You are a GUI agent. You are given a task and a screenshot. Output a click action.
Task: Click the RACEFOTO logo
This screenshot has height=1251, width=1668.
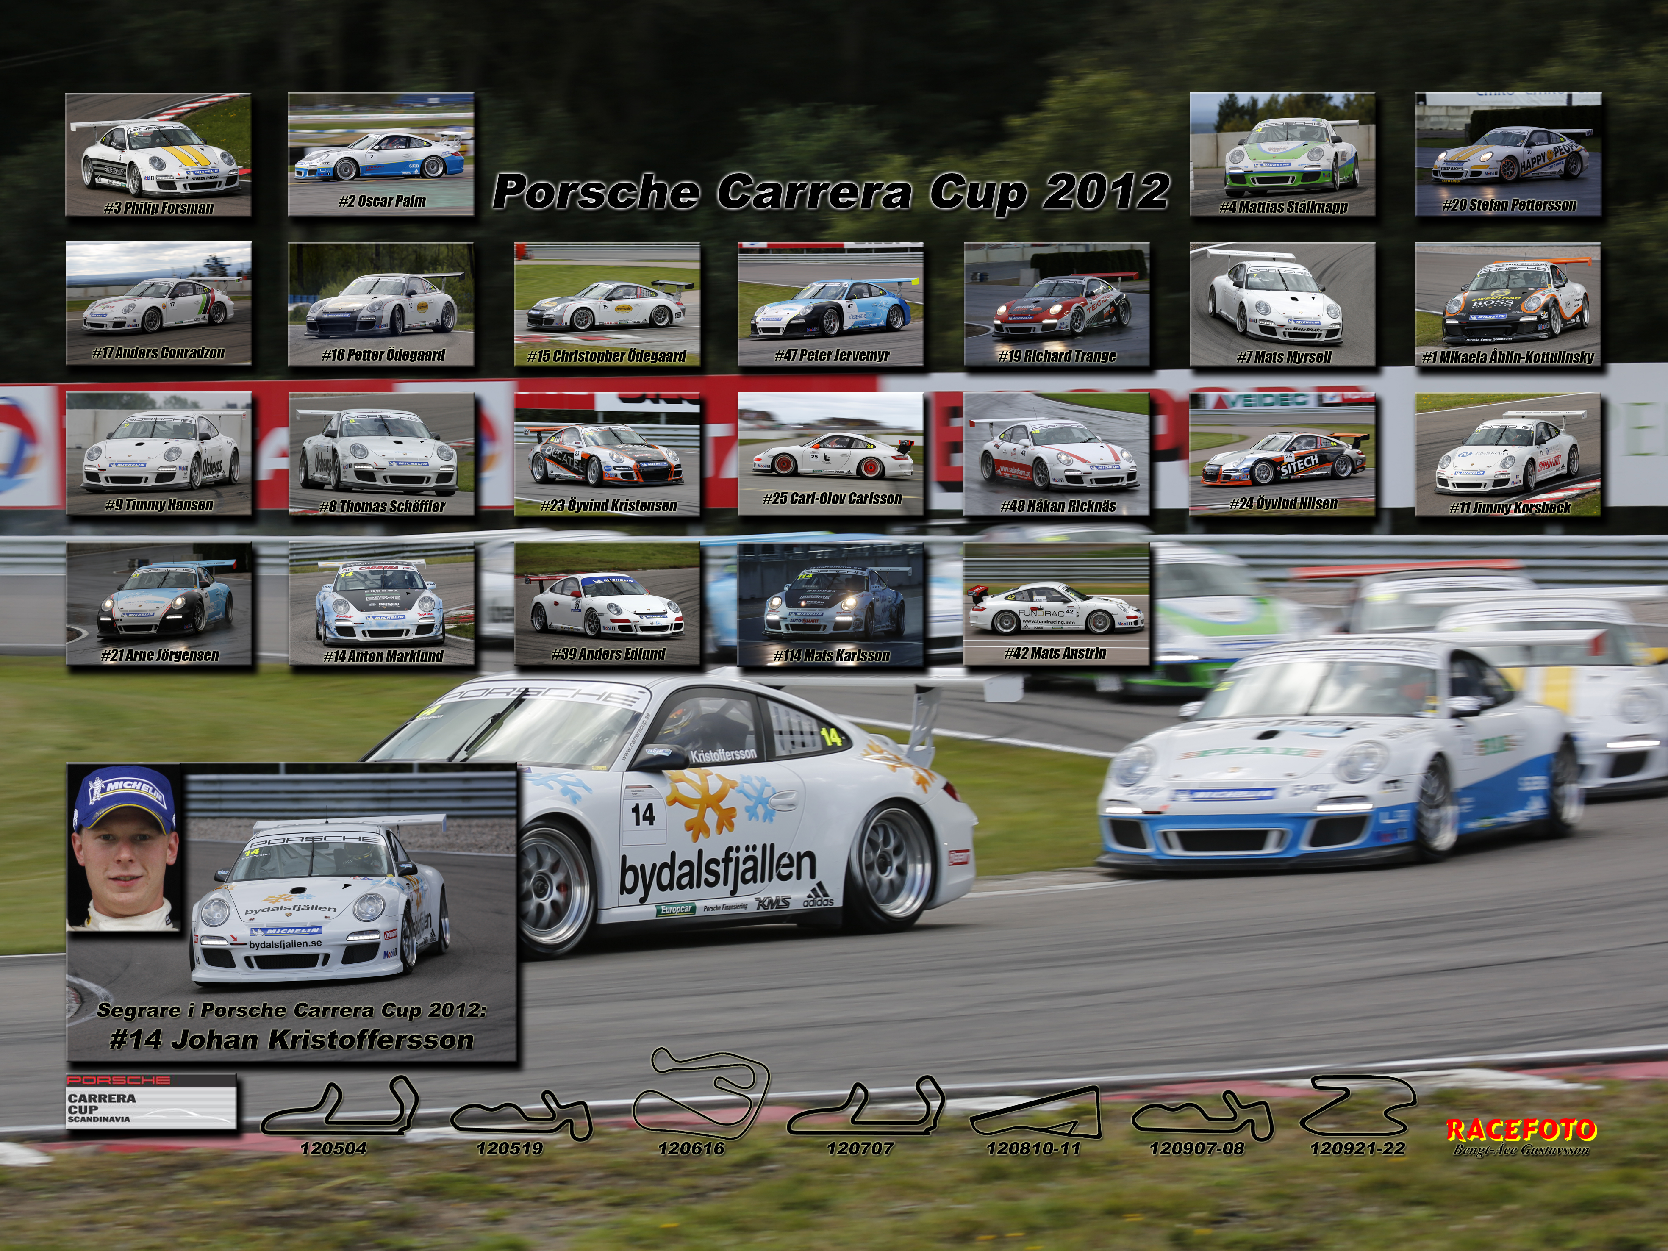tap(1521, 1130)
